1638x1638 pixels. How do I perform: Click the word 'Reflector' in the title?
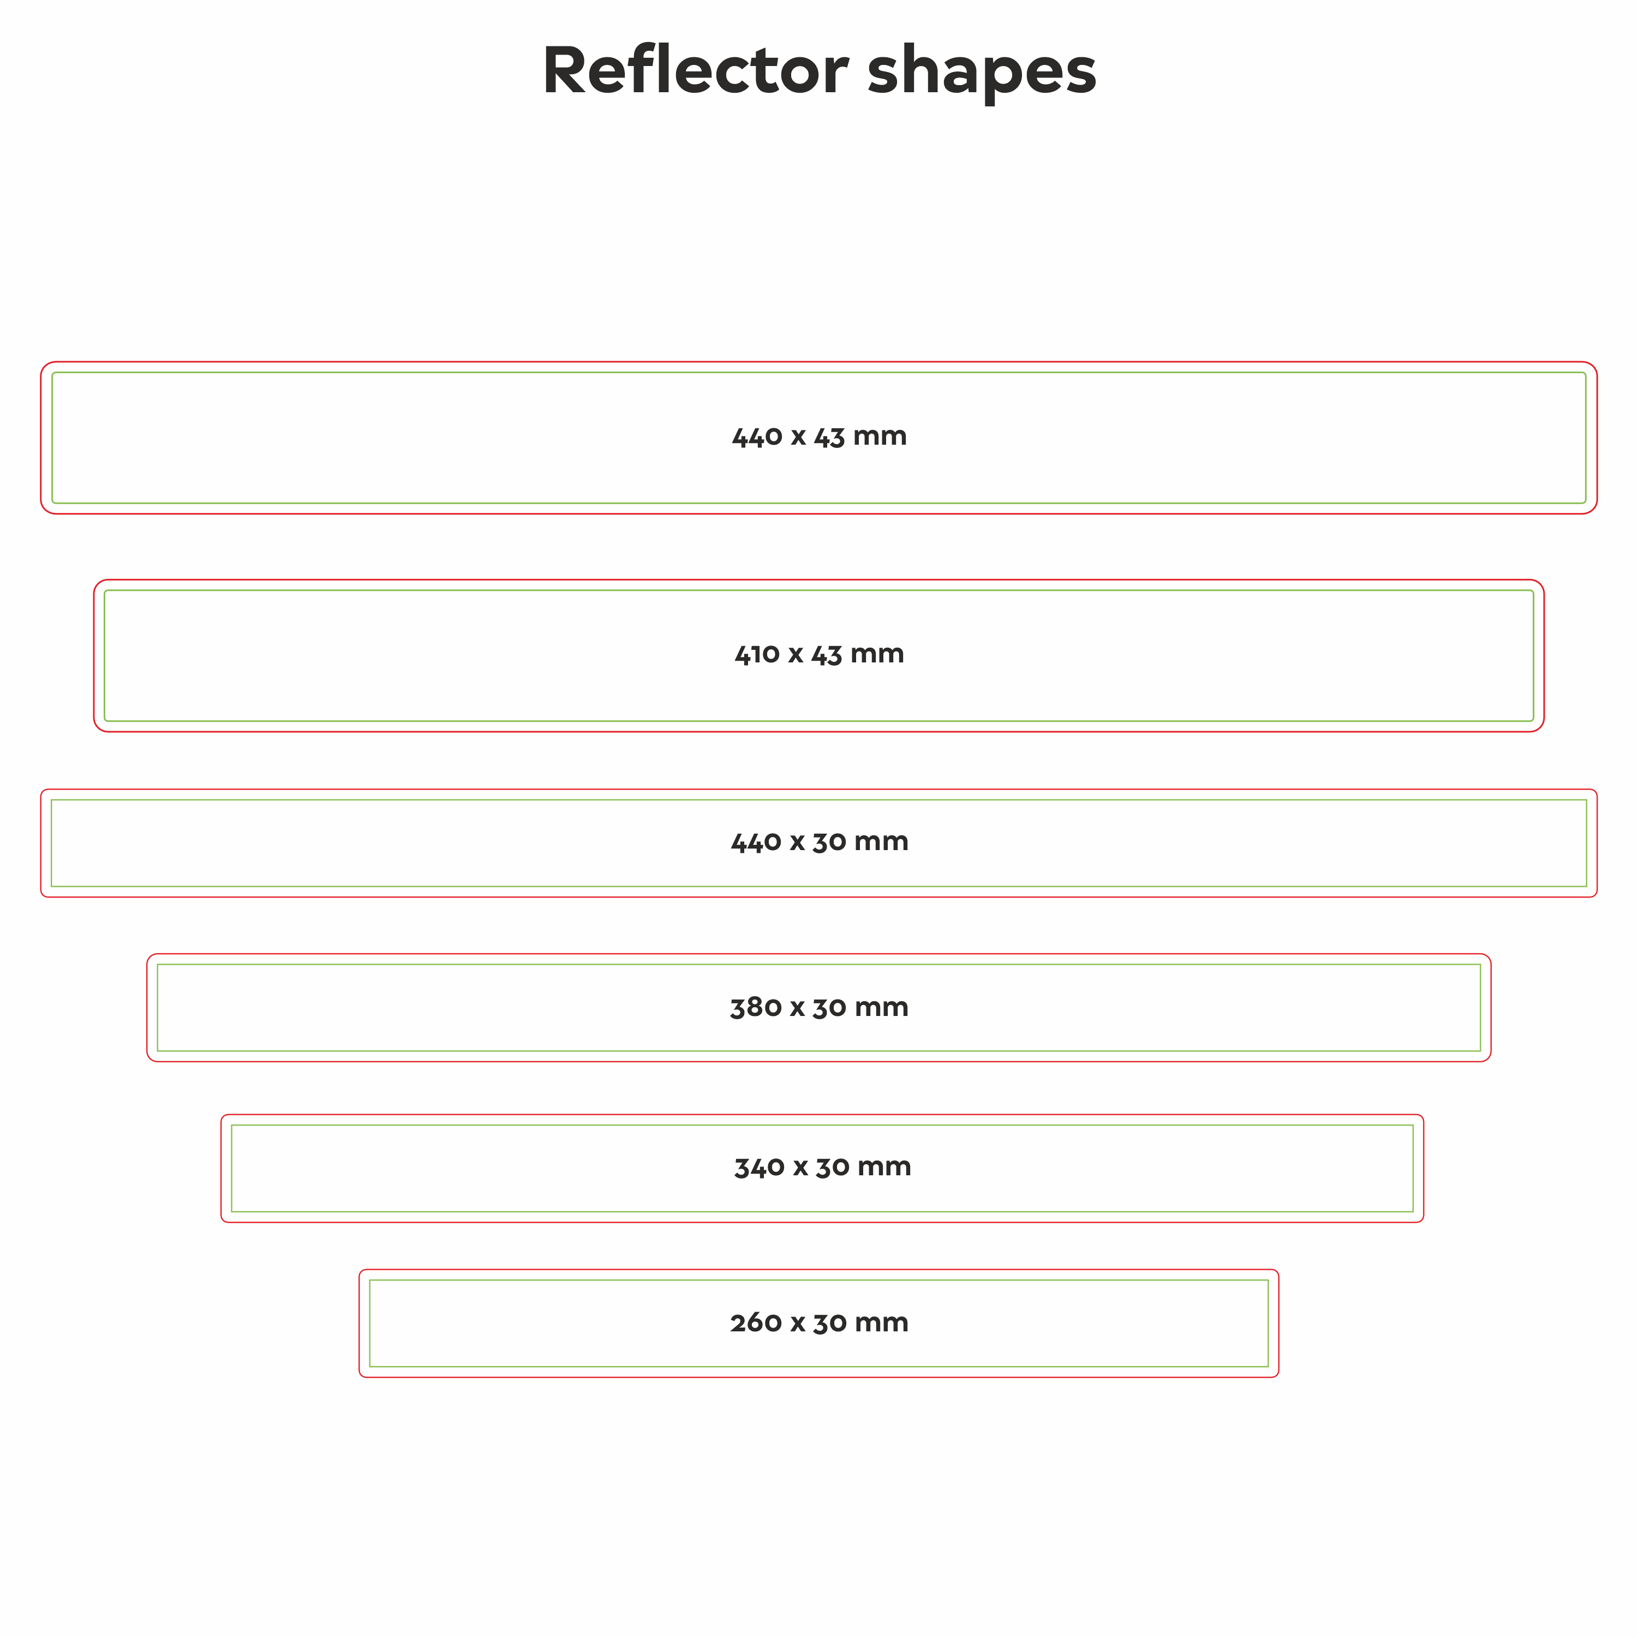tap(695, 71)
